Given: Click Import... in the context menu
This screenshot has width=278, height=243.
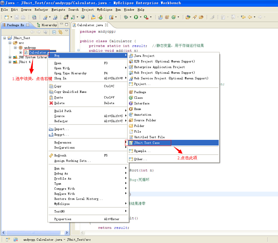Looking at the screenshot, I should tap(88, 129).
